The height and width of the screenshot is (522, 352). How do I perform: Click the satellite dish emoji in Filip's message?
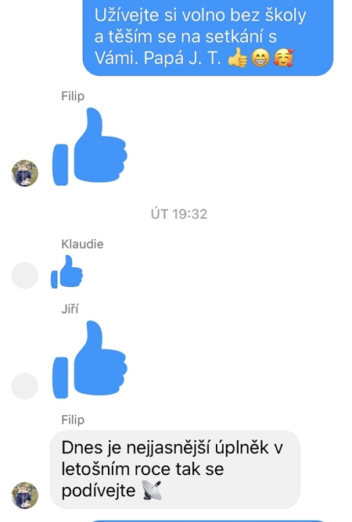pyautogui.click(x=152, y=490)
